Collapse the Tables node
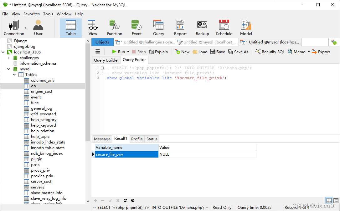This screenshot has height=211, width=340. coord(14,75)
